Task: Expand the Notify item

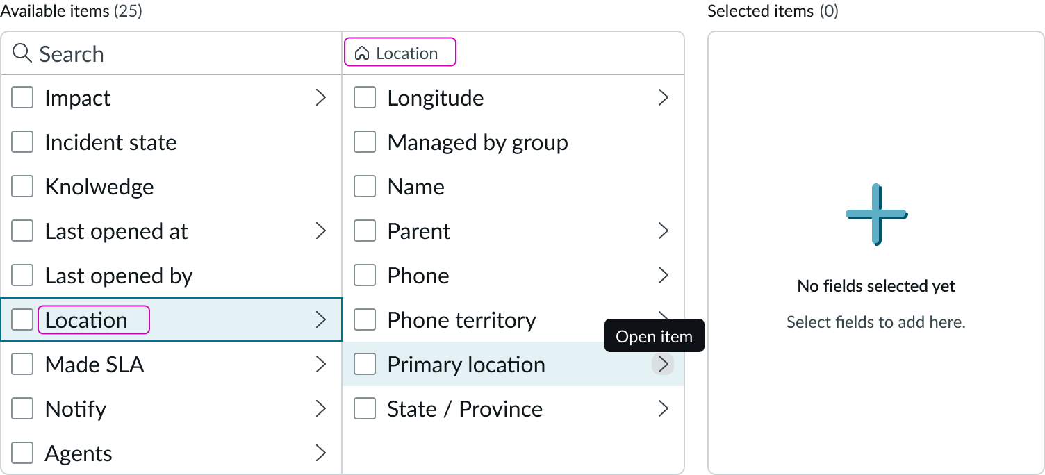Action: pyautogui.click(x=321, y=408)
